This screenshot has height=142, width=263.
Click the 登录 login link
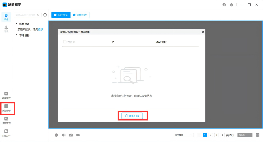coord(41,29)
